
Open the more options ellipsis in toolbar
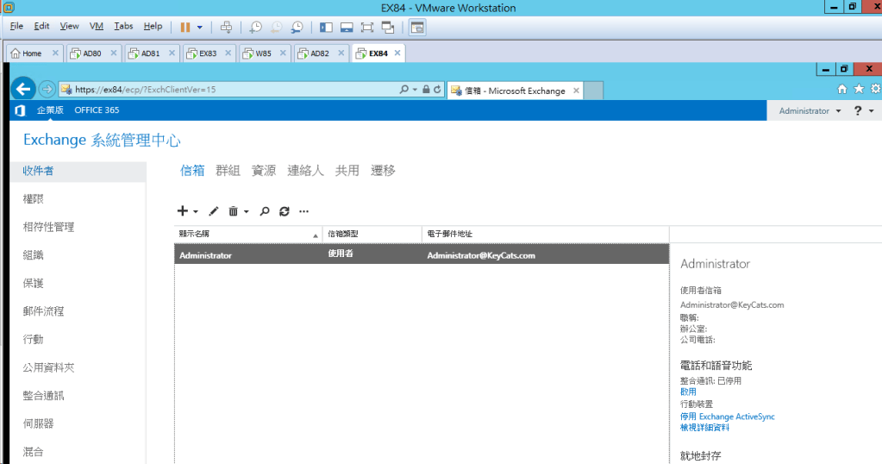[303, 211]
